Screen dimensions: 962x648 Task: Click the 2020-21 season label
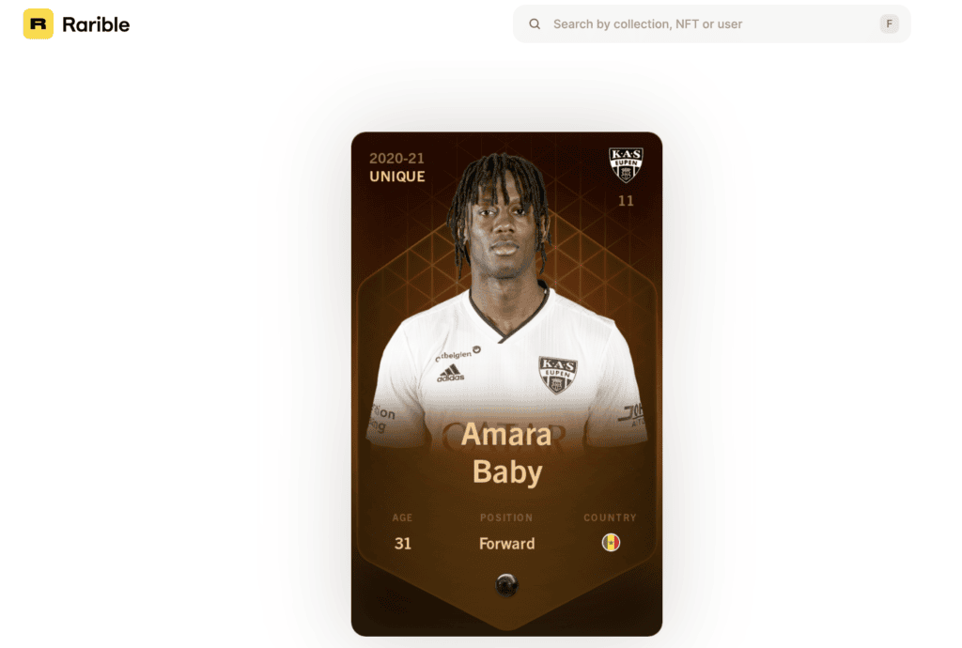pyautogui.click(x=396, y=158)
